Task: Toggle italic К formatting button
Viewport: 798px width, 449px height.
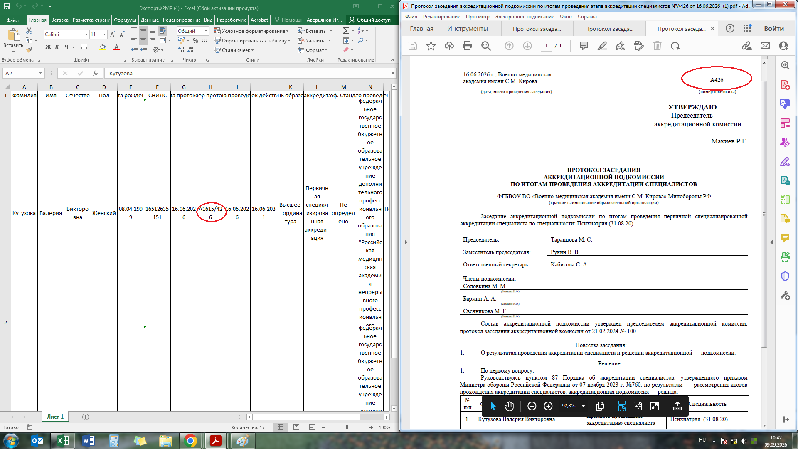Action: click(57, 47)
